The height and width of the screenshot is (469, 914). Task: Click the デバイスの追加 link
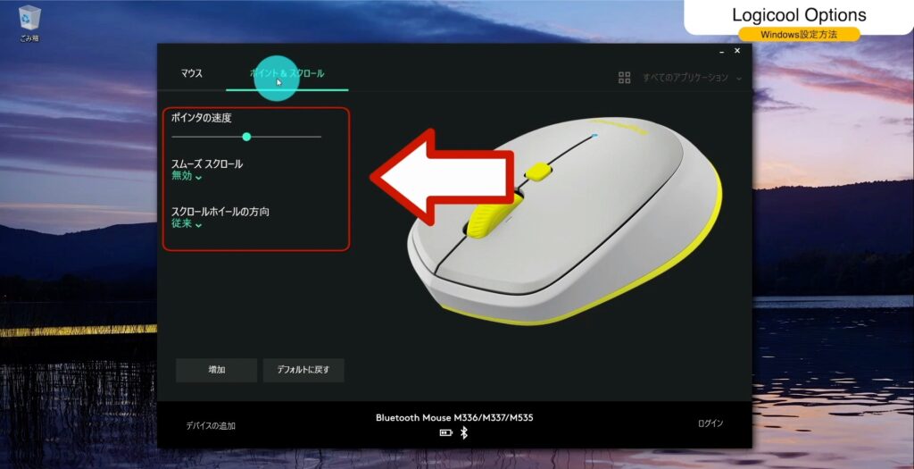(211, 426)
